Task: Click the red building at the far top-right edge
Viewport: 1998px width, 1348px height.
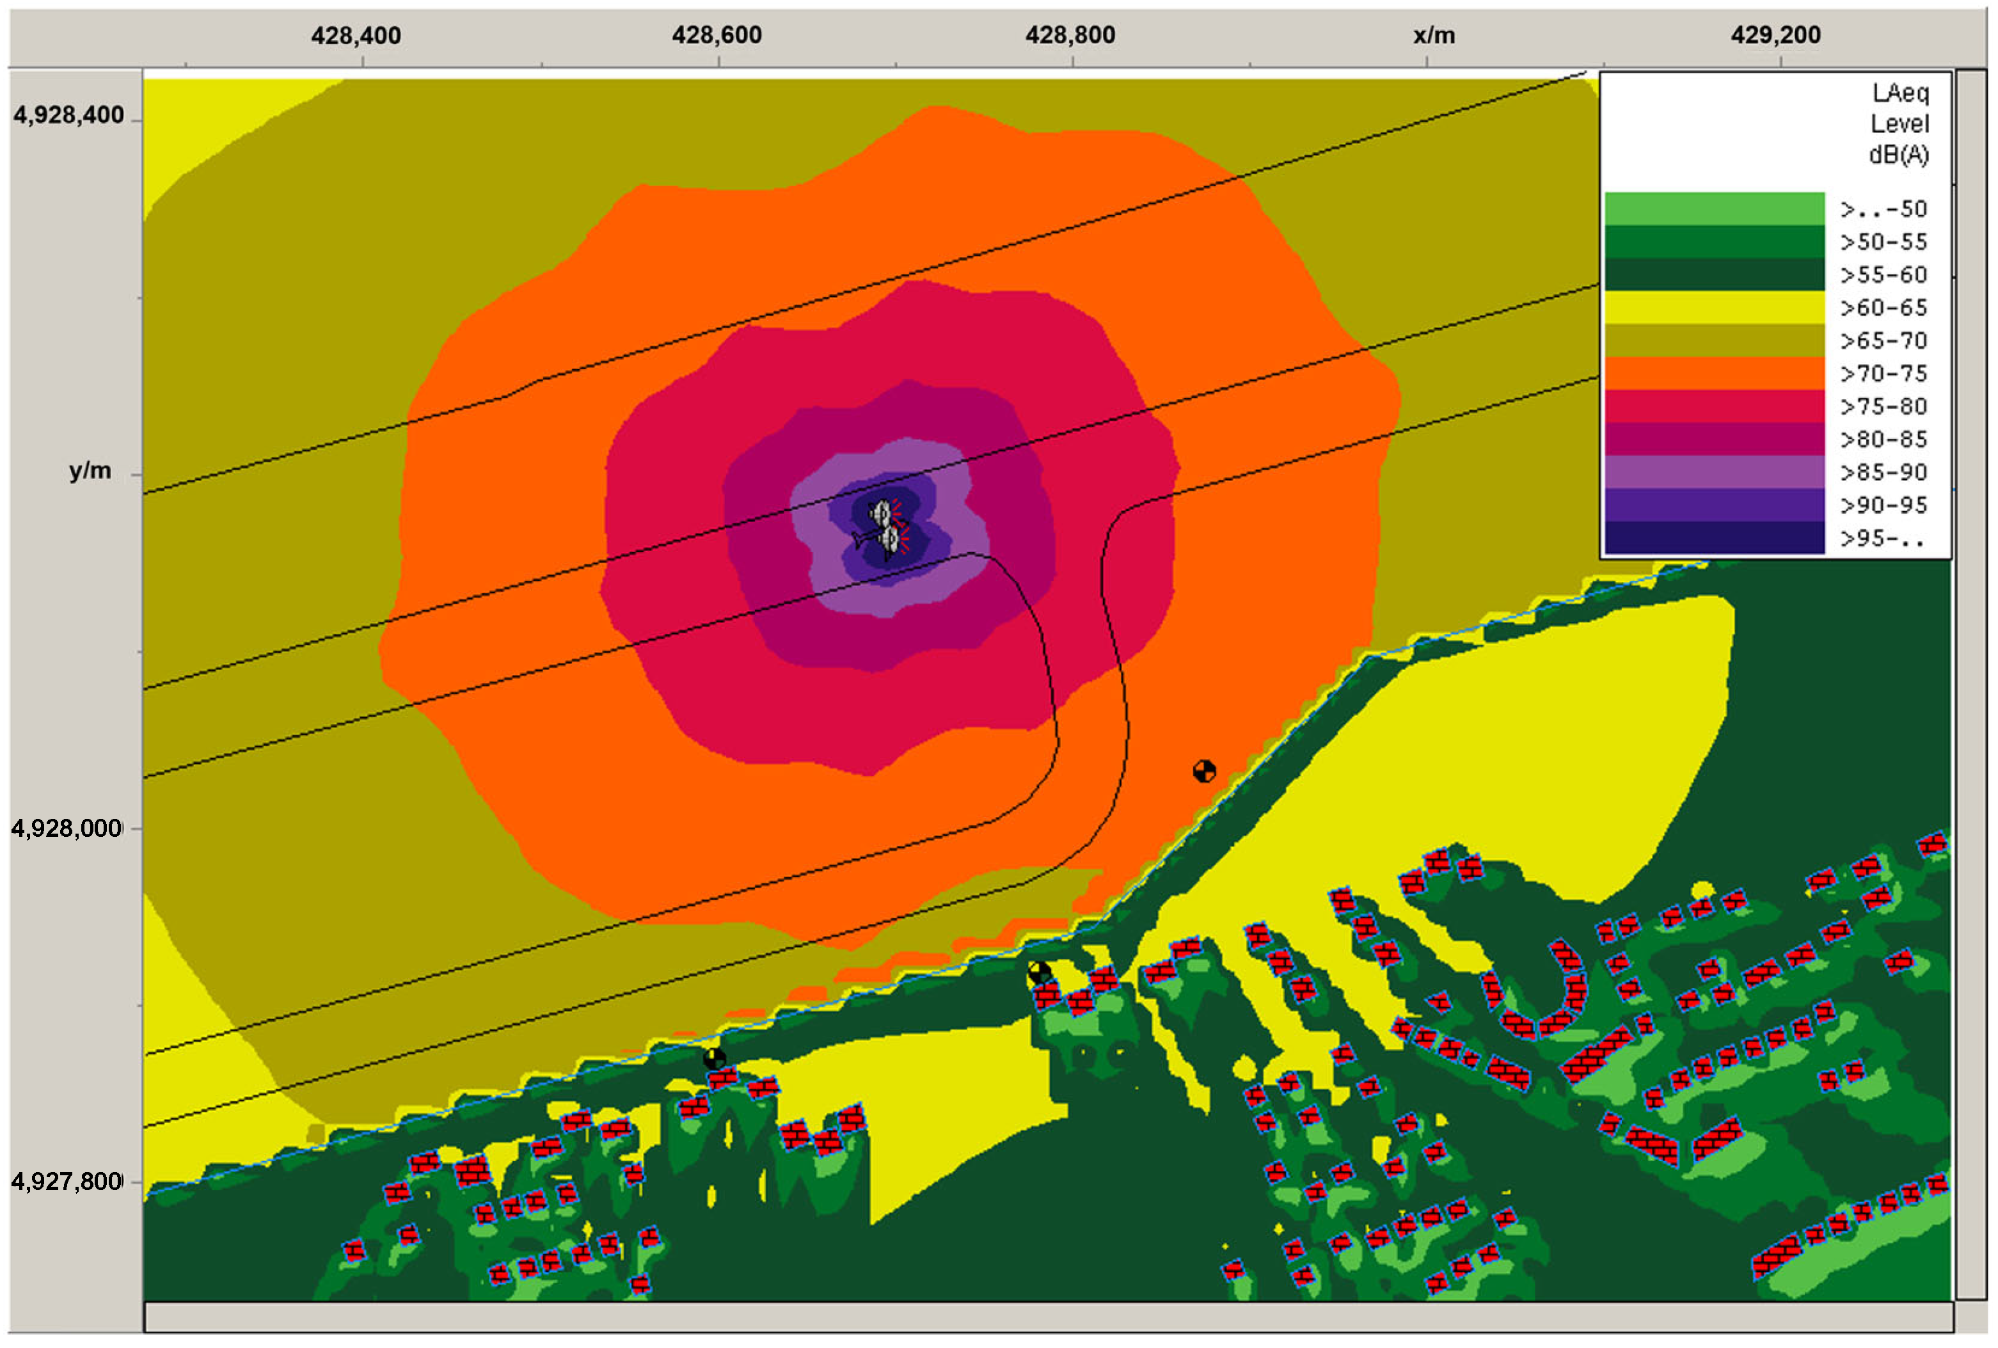Action: 1933,845
